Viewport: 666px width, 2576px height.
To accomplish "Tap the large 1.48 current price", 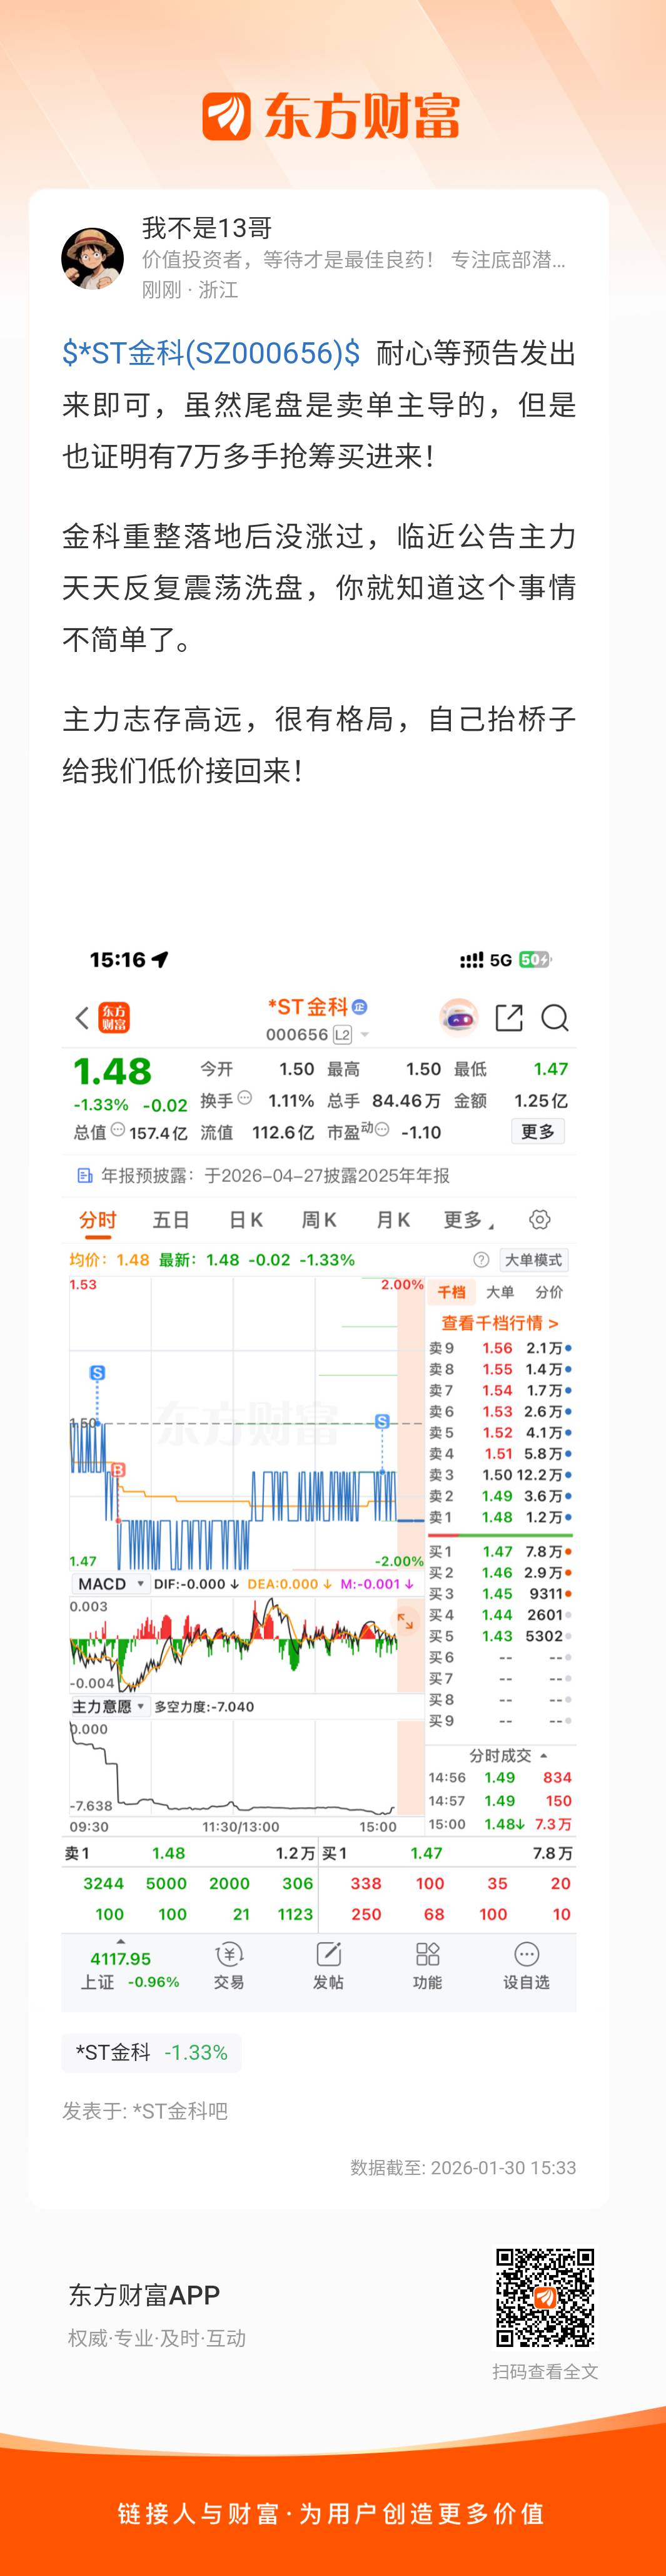I will pyautogui.click(x=112, y=1071).
